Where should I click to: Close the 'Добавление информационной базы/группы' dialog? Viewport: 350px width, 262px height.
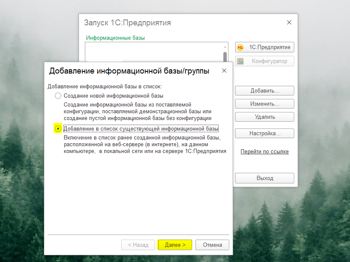pyautogui.click(x=224, y=71)
